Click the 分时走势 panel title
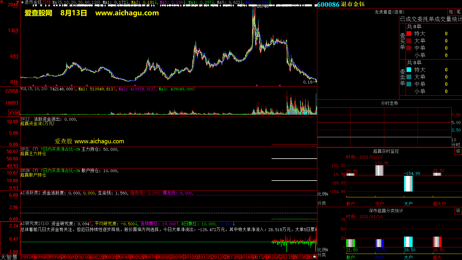Screen dimensions: 462x260 point(389,103)
